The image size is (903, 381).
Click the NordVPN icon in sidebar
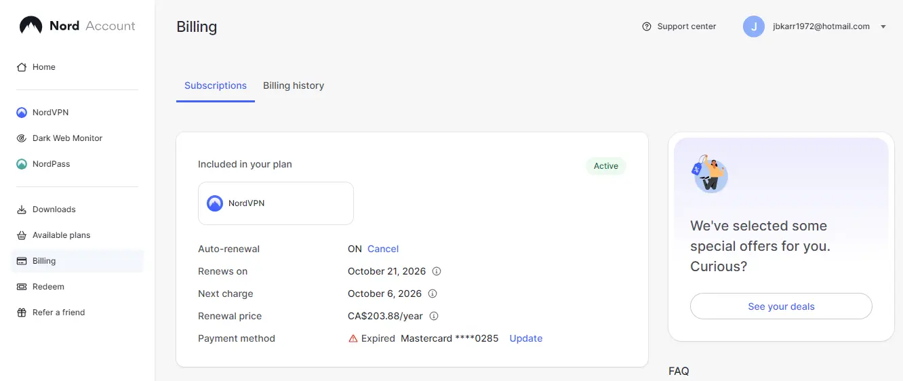coord(22,113)
